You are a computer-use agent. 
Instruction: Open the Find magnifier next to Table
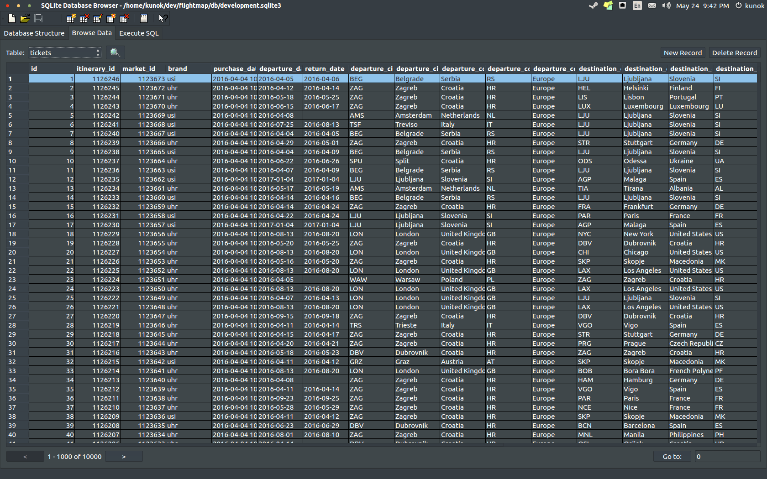115,52
